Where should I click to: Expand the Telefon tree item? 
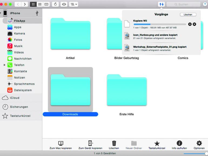5,65
